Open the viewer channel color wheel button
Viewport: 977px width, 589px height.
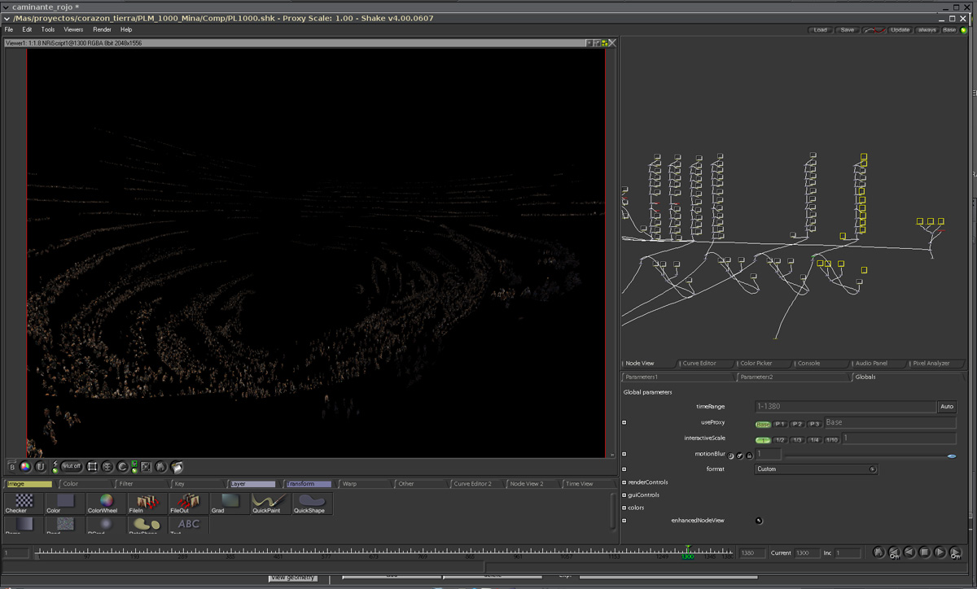coord(26,467)
